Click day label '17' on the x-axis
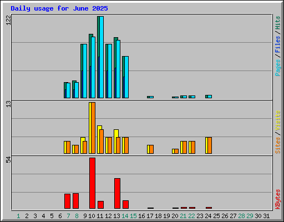Screen dimensions: 284x222 tap(150, 216)
